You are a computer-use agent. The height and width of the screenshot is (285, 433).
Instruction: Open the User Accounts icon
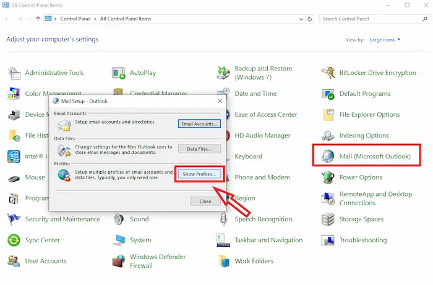point(14,261)
